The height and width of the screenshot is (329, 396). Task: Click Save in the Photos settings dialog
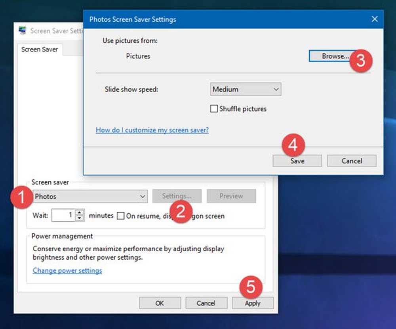tap(297, 161)
